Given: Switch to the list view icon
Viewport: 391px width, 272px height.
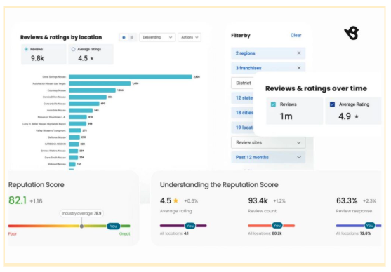Looking at the screenshot, I should [132, 37].
